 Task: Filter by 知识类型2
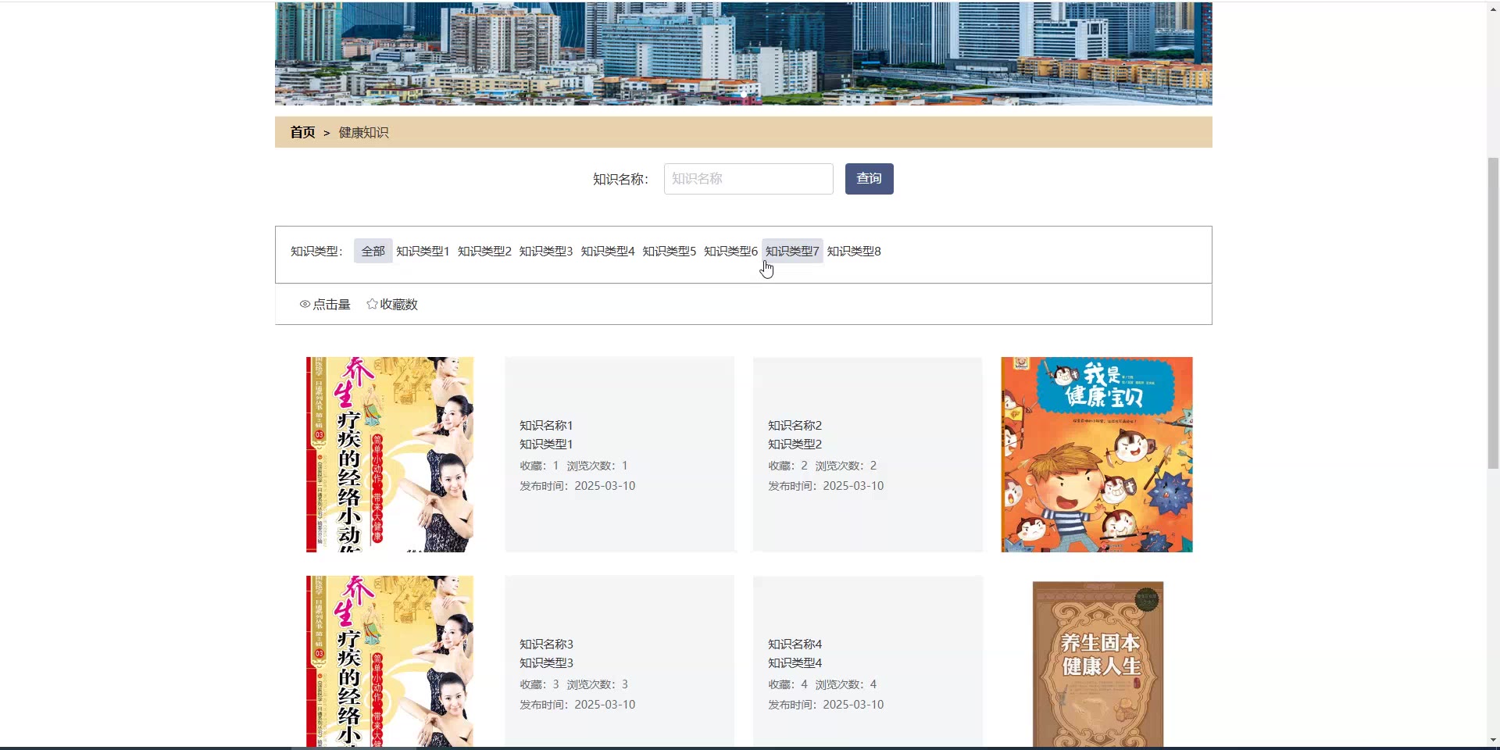click(484, 251)
